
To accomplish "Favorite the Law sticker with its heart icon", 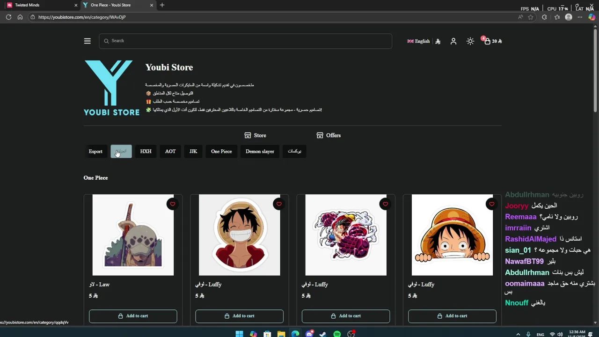I will click(x=173, y=204).
